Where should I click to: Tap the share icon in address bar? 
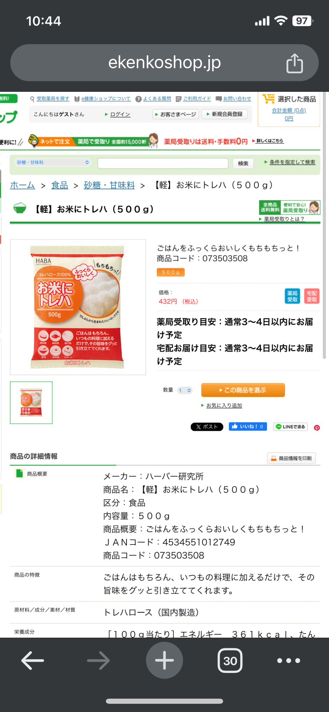point(295,63)
